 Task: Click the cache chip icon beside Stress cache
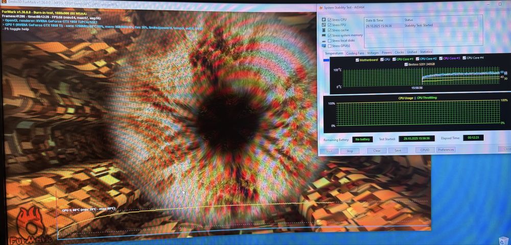323,30
